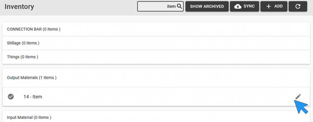Expand the Stillage category row
The height and width of the screenshot is (122, 313).
pyautogui.click(x=156, y=43)
